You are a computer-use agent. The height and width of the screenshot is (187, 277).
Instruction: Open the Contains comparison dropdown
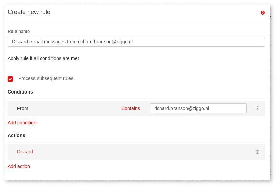pyautogui.click(x=130, y=108)
